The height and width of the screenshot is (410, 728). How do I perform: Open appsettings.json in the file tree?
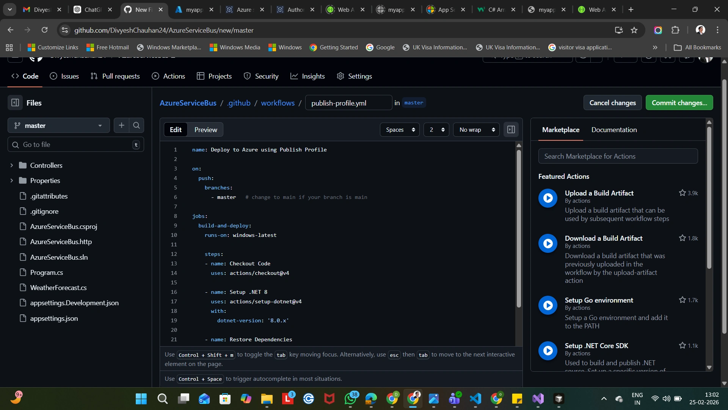click(54, 319)
